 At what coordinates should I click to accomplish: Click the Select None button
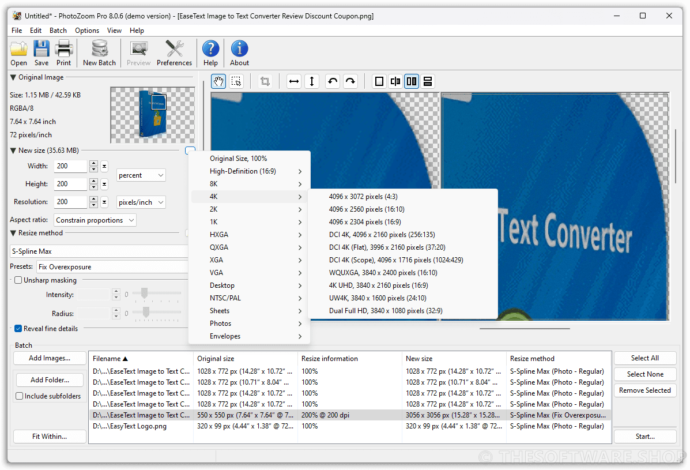click(x=645, y=374)
